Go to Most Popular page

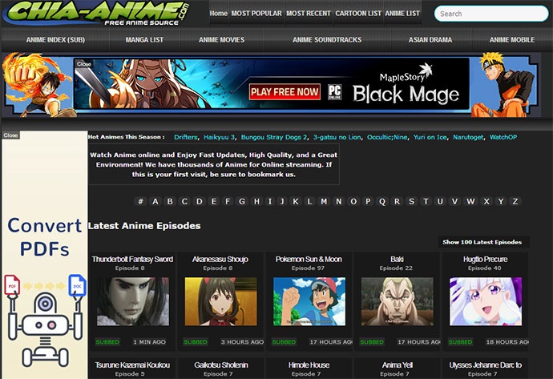click(256, 14)
